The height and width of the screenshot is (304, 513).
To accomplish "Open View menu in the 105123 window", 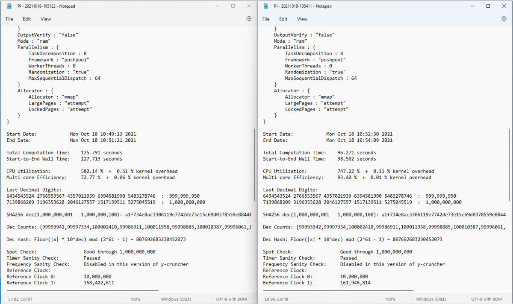I will point(46,19).
